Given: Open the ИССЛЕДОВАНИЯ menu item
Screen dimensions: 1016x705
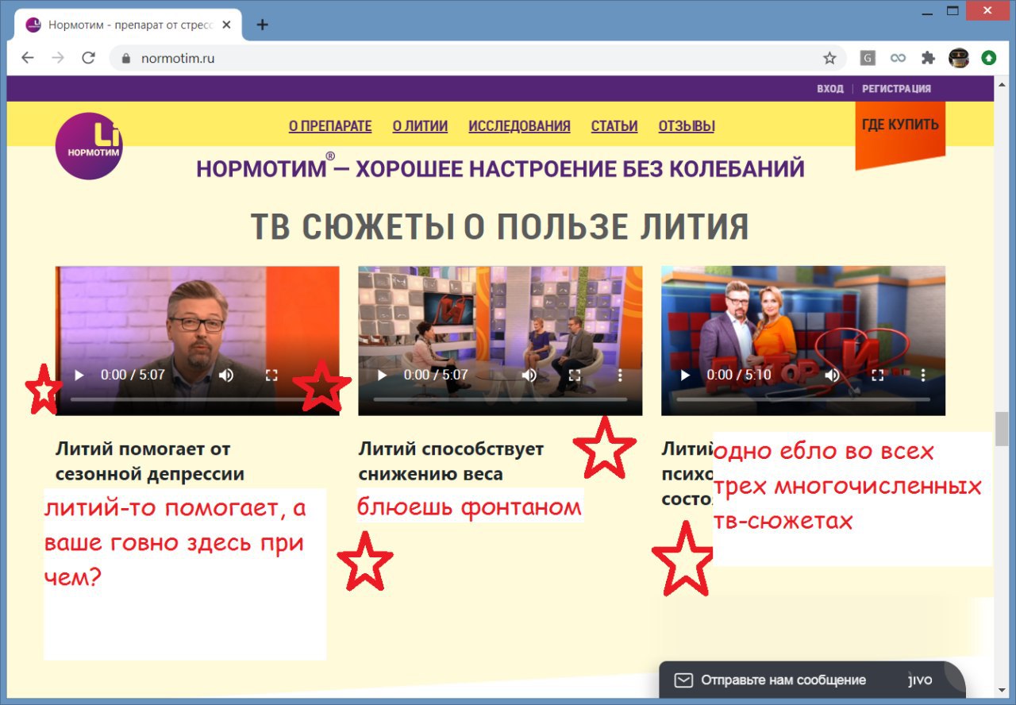Looking at the screenshot, I should coord(519,125).
